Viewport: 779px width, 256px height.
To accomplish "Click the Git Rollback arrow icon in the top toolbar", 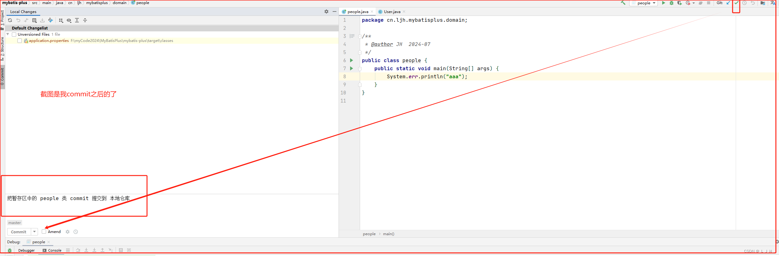I will pyautogui.click(x=753, y=3).
